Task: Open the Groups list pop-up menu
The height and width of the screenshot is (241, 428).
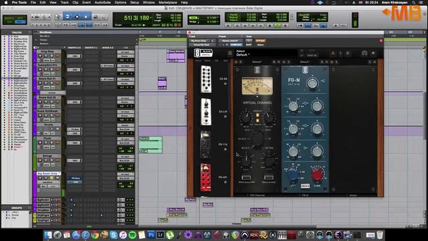Action: point(29,208)
